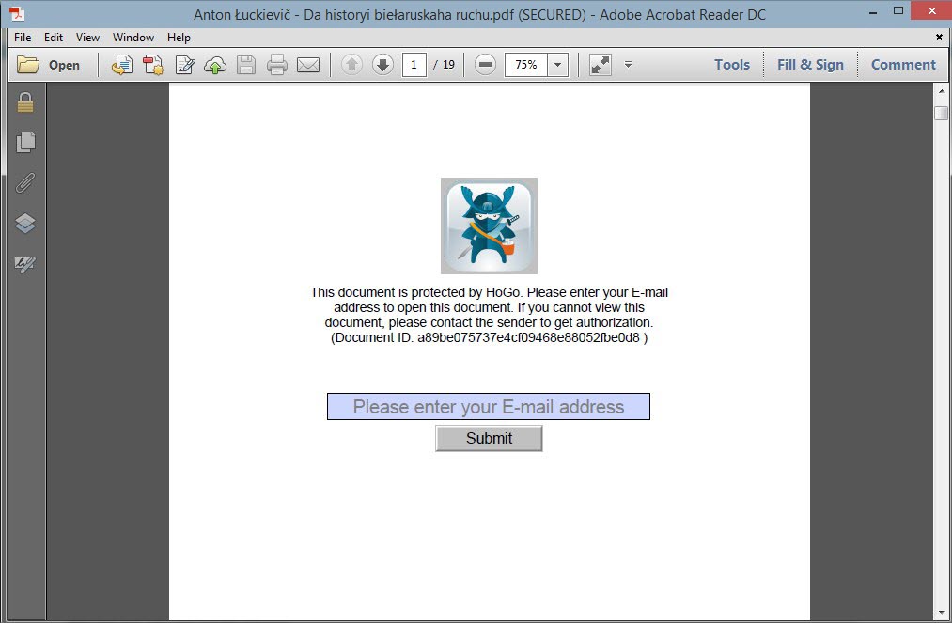
Task: Click the Export PDF icon with star
Action: tap(153, 64)
